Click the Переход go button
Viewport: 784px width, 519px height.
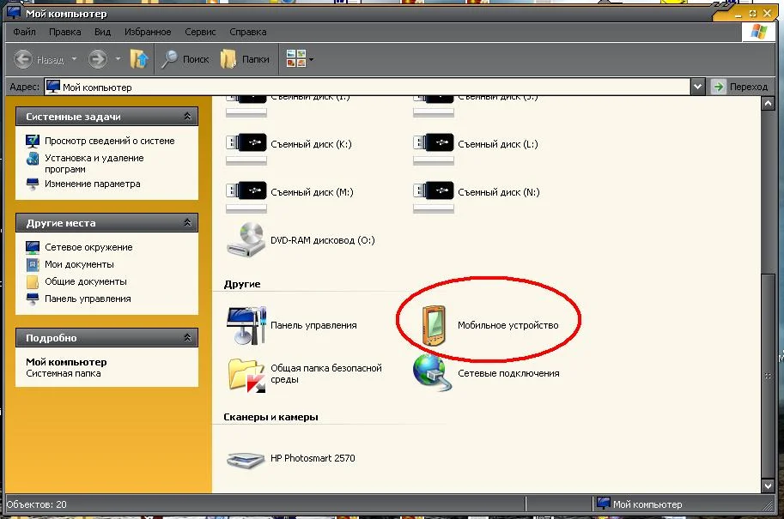pyautogui.click(x=740, y=87)
